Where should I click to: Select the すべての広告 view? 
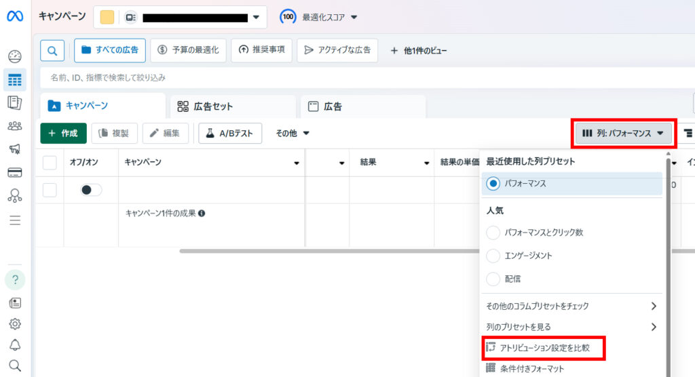point(110,50)
